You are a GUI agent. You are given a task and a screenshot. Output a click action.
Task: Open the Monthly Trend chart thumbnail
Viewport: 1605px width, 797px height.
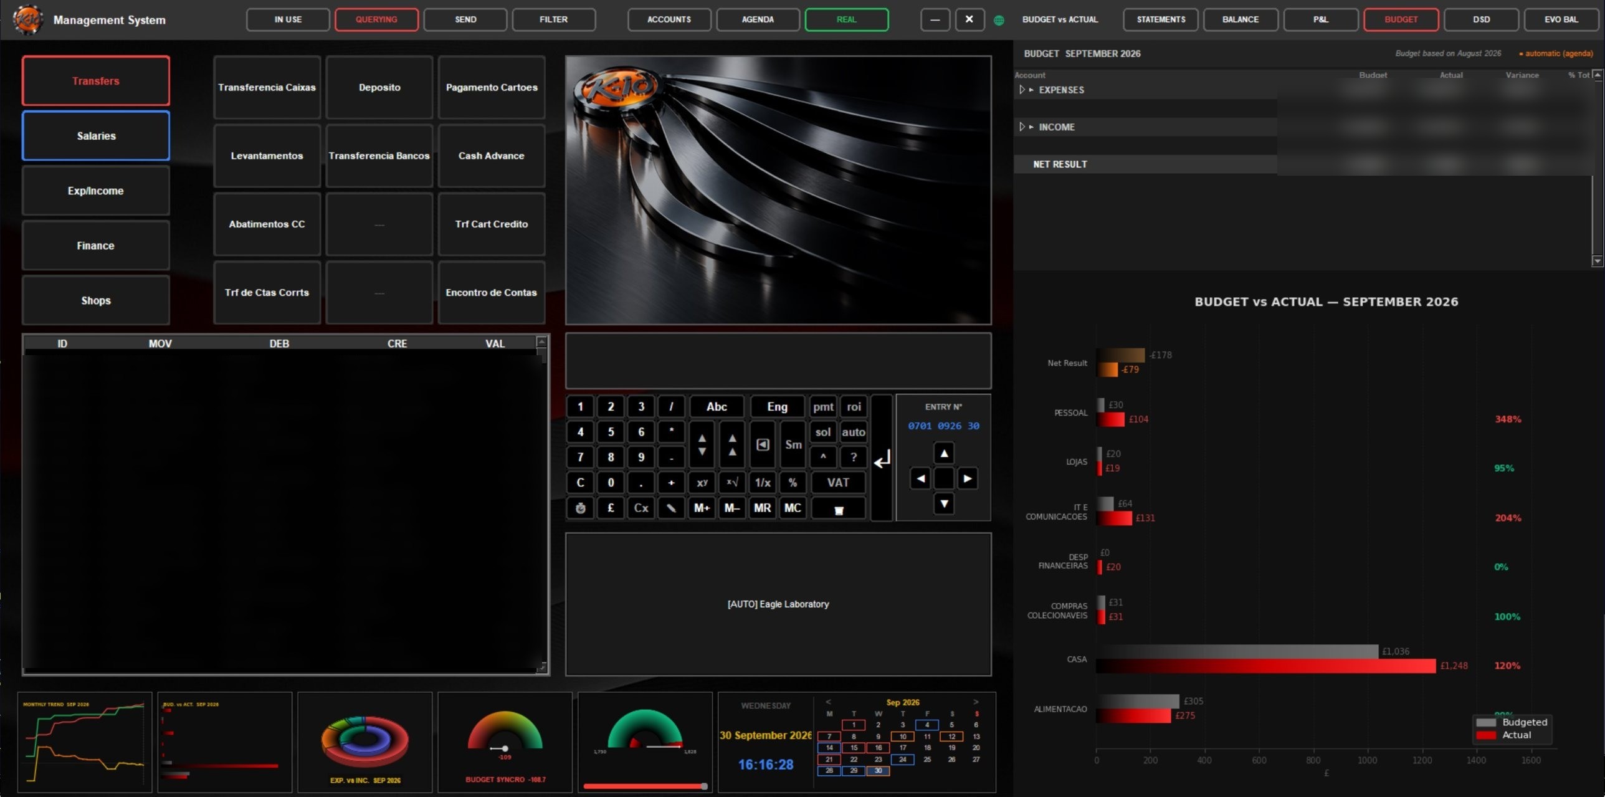click(x=85, y=742)
